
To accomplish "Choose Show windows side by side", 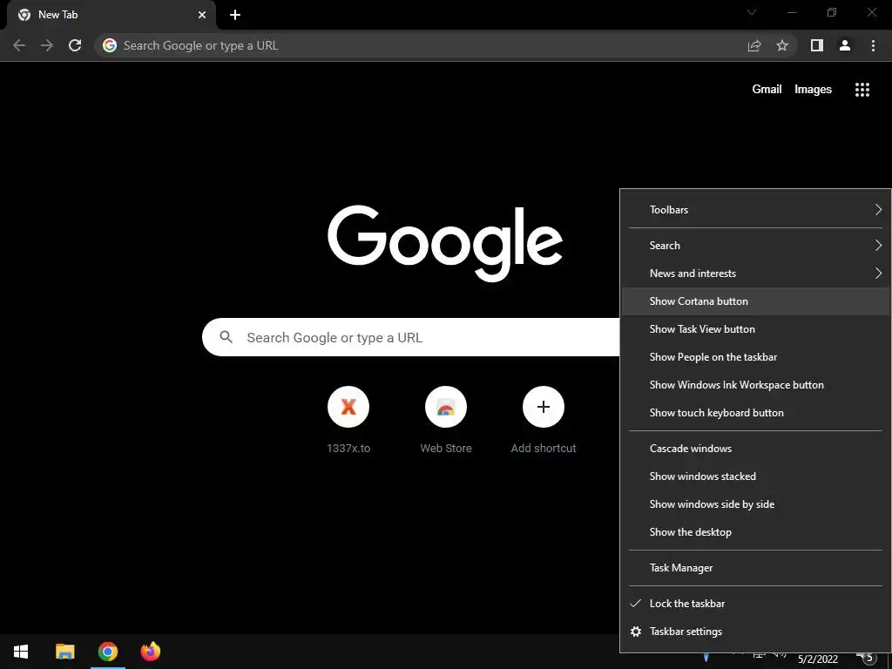I will click(756, 504).
